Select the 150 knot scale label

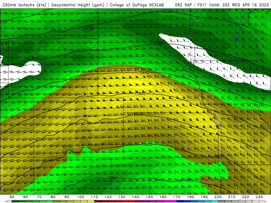pos(149,197)
